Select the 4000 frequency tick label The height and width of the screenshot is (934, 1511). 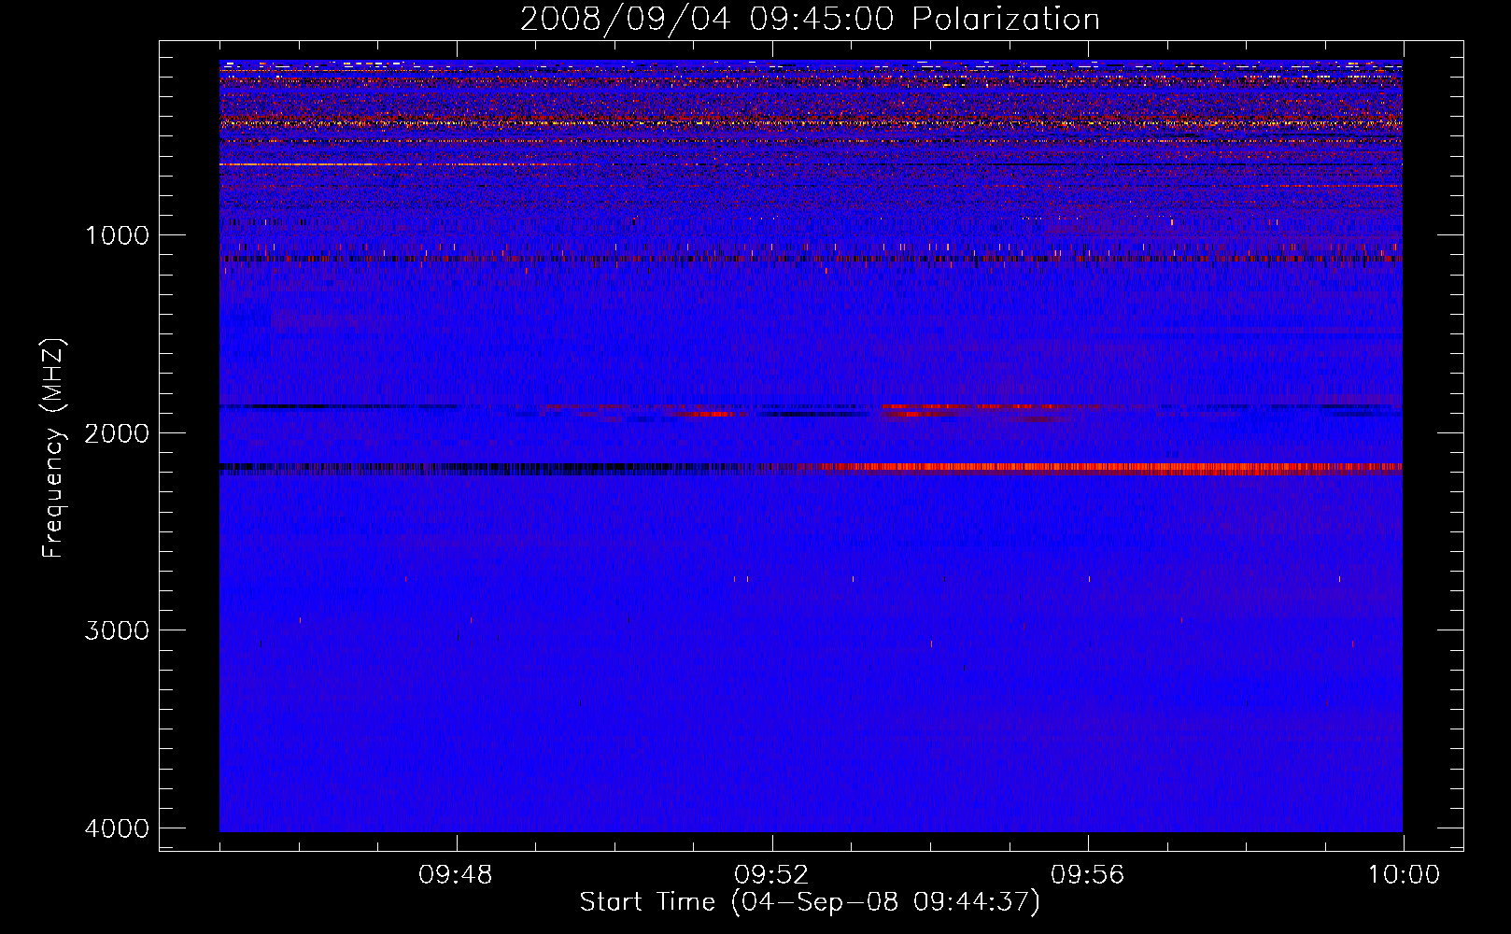(117, 828)
